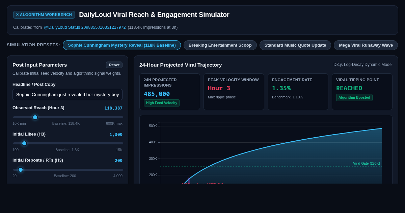Click the High Feed Velocity badge
This screenshot has height=213, width=405.
point(162,103)
